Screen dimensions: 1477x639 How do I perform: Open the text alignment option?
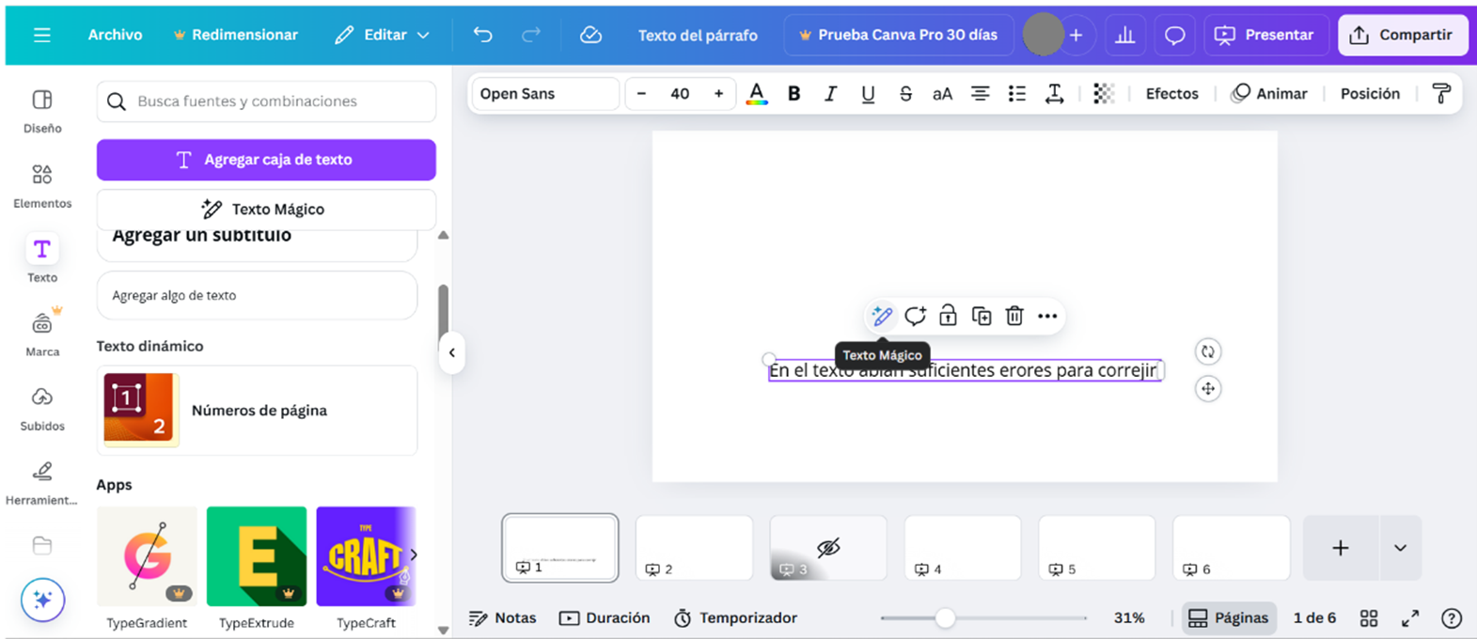pos(980,94)
